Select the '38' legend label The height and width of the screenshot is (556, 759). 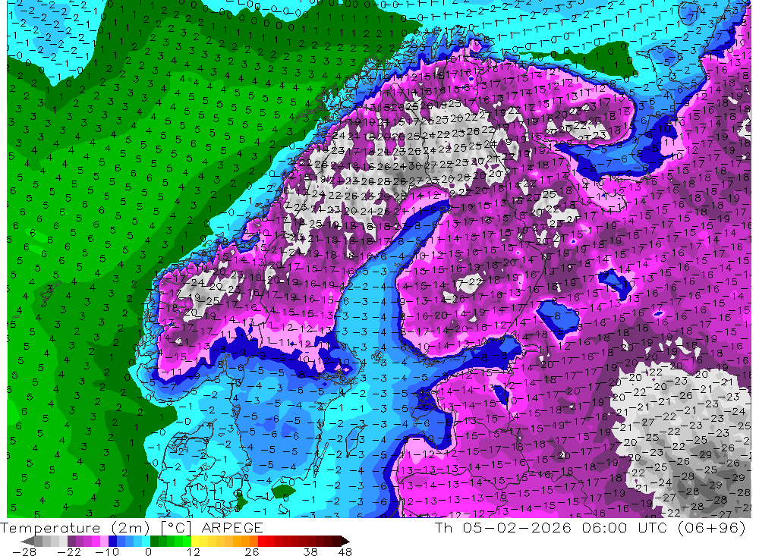click(310, 551)
